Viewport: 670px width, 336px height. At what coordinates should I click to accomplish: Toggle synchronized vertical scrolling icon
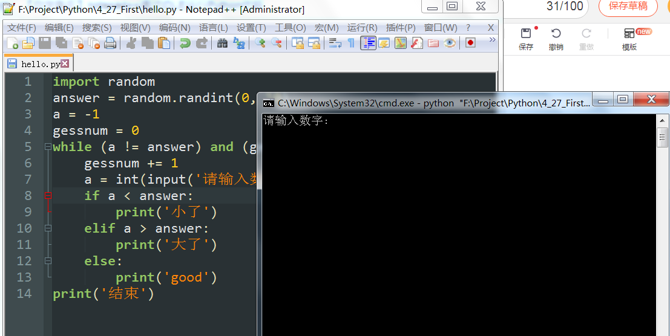pyautogui.click(x=297, y=43)
